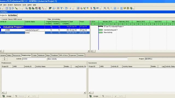Click the Activity ID field showing A1010
The width and height of the screenshot is (175, 98).
click(x=34, y=59)
